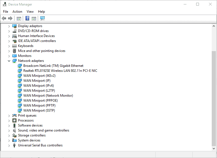The image size is (217, 158).
Task: Select Broadcom NetLink (TM) Gigabit Ethernet
Action: point(53,66)
